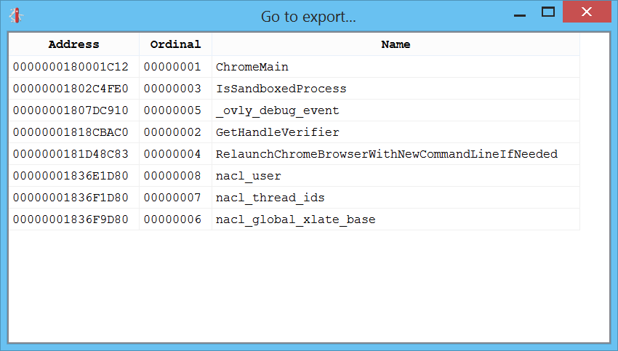Click address 00000001836F9D80
This screenshot has width=618, height=351.
point(71,219)
